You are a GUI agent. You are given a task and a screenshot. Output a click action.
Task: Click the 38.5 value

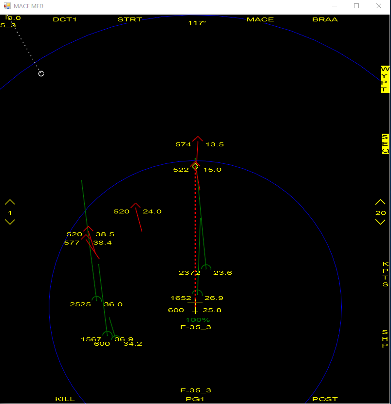(105, 234)
